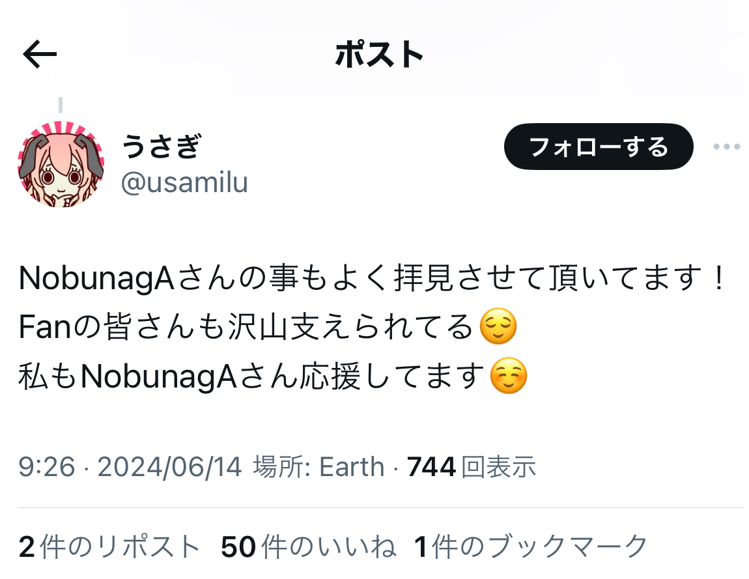Click the ポスト page title header
Viewport: 749px width, 579px height.
pos(379,54)
